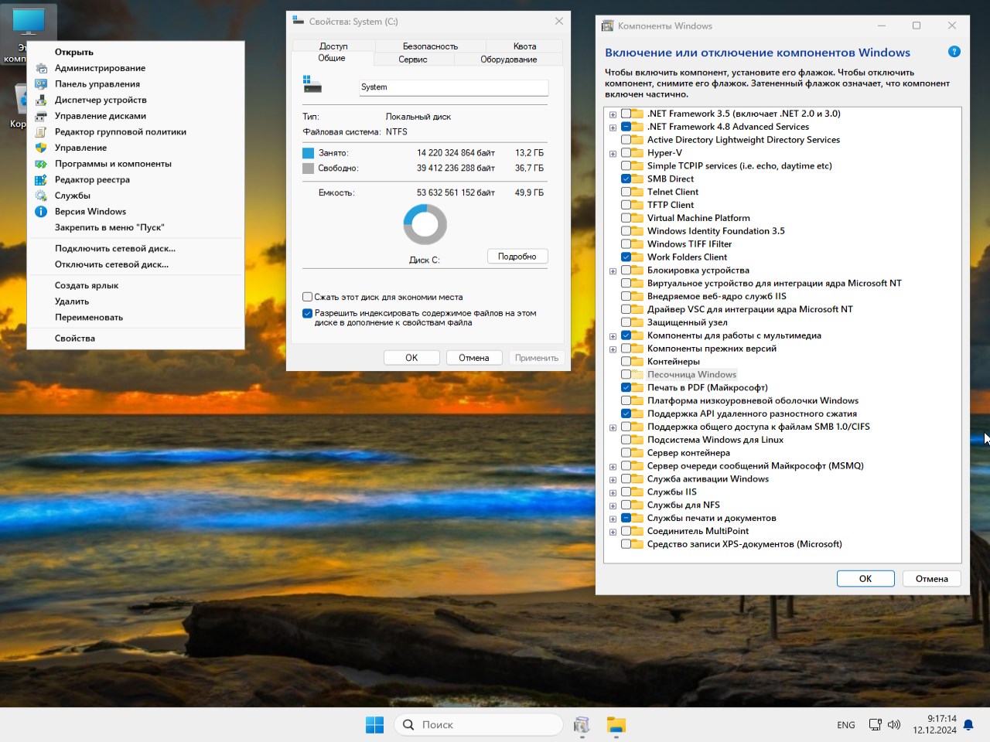
Task: Click the taskbar search field
Action: tap(480, 724)
